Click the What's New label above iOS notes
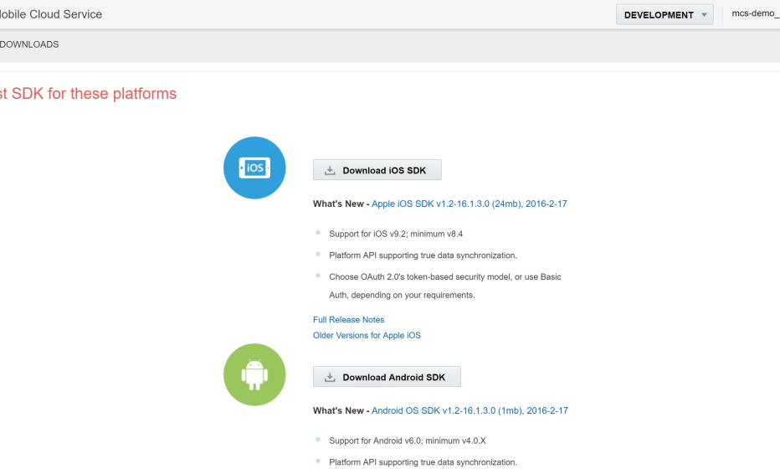 click(x=338, y=204)
